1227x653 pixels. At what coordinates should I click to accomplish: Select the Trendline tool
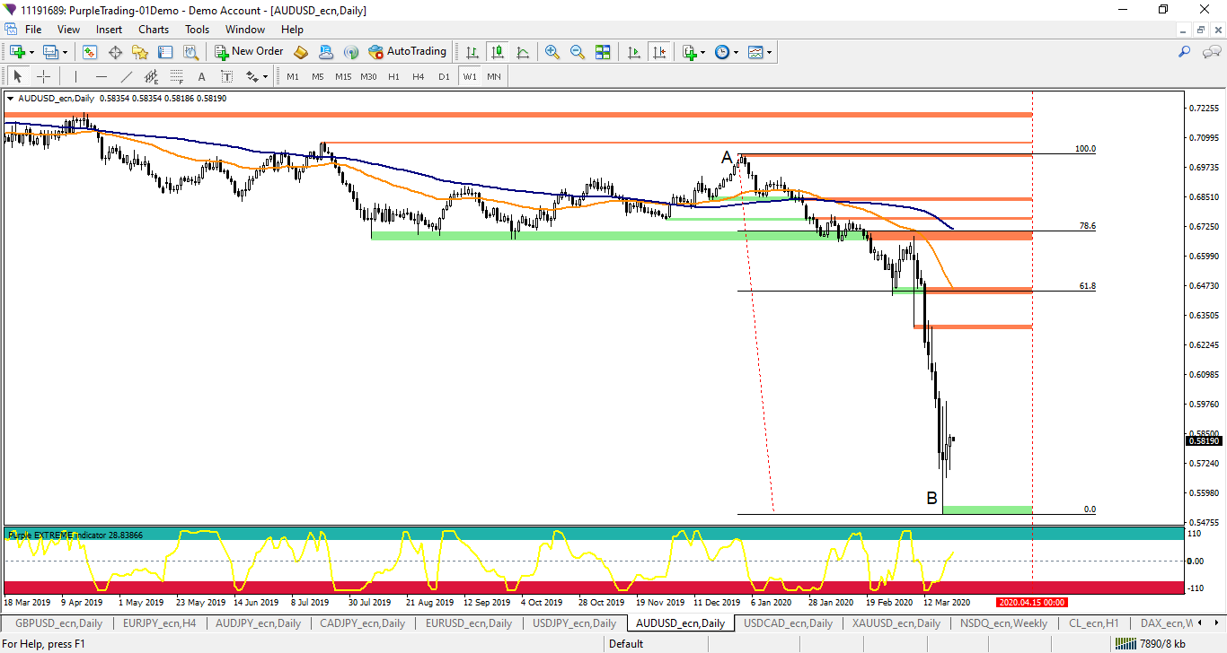(x=126, y=76)
